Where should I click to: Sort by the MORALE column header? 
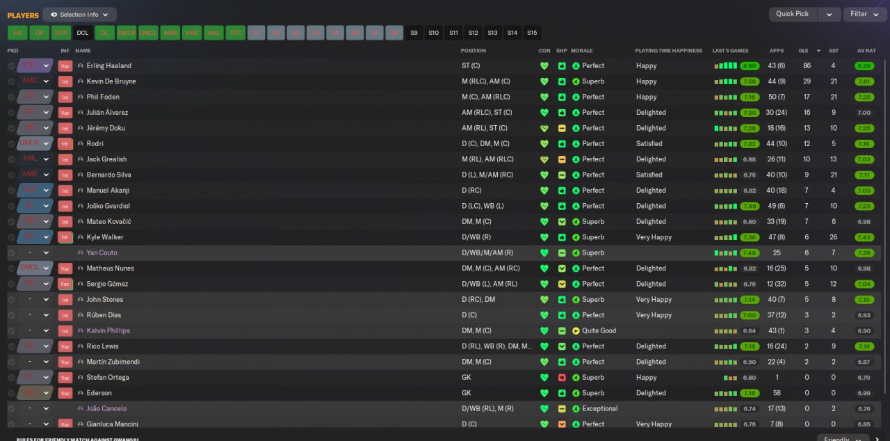click(582, 51)
